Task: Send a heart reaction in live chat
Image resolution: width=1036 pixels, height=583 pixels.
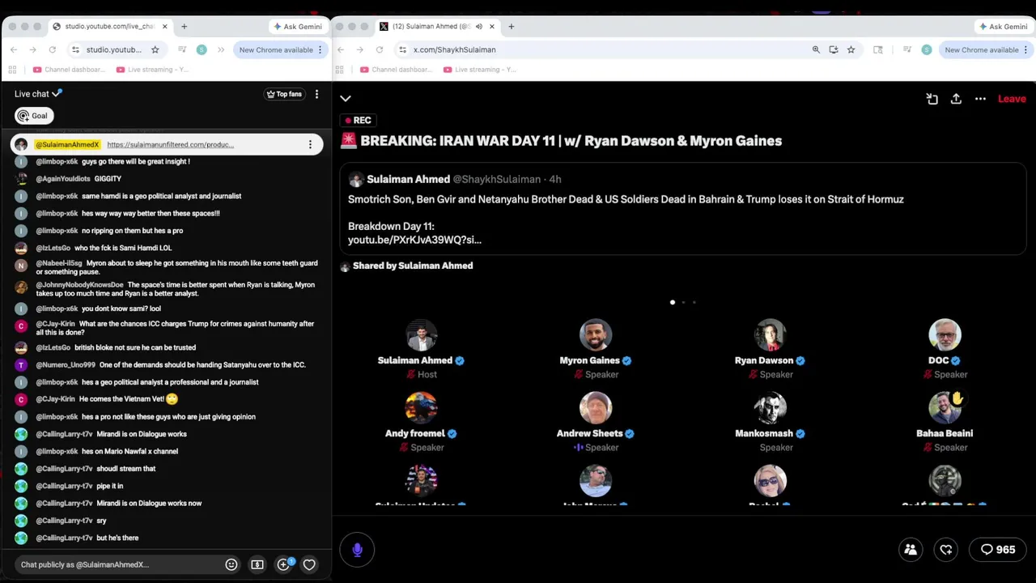Action: (309, 564)
